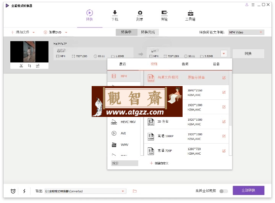Select the 最近 (Recent) tab

point(123,64)
